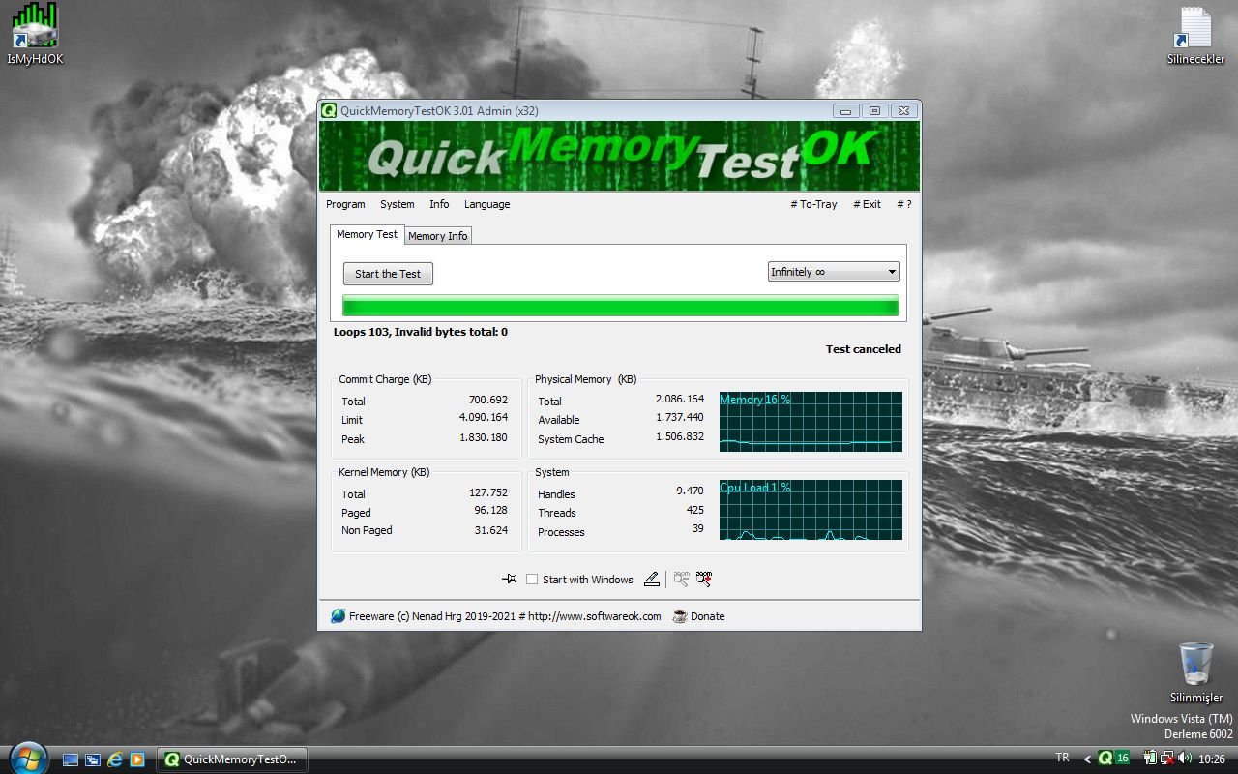Open the http://www.softwareok.com link
The height and width of the screenshot is (774, 1238).
click(595, 616)
